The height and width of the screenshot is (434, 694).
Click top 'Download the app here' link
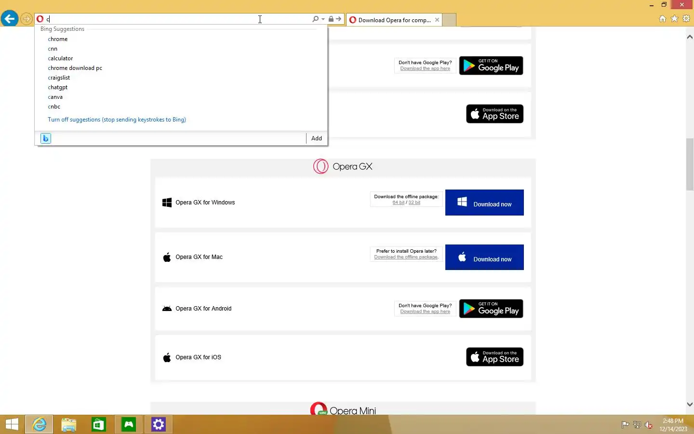tap(425, 68)
